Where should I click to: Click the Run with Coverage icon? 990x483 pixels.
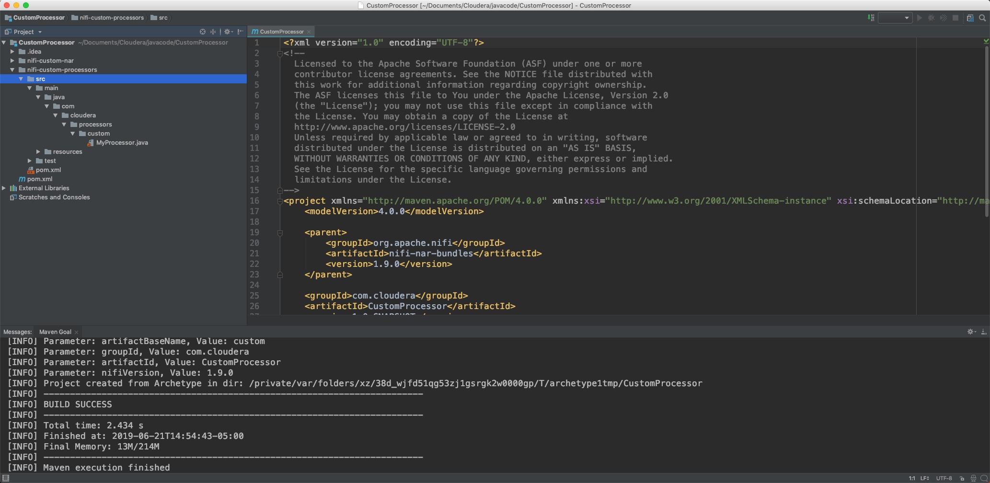click(943, 18)
